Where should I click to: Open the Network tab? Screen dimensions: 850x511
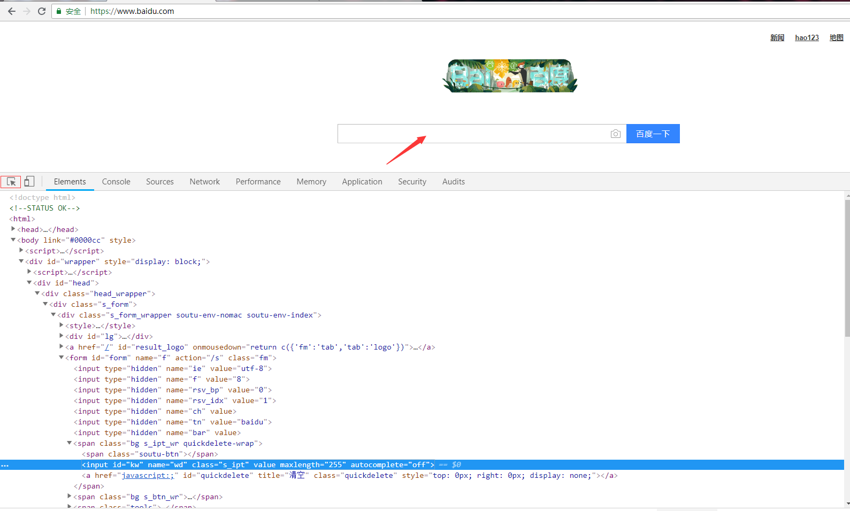(205, 182)
